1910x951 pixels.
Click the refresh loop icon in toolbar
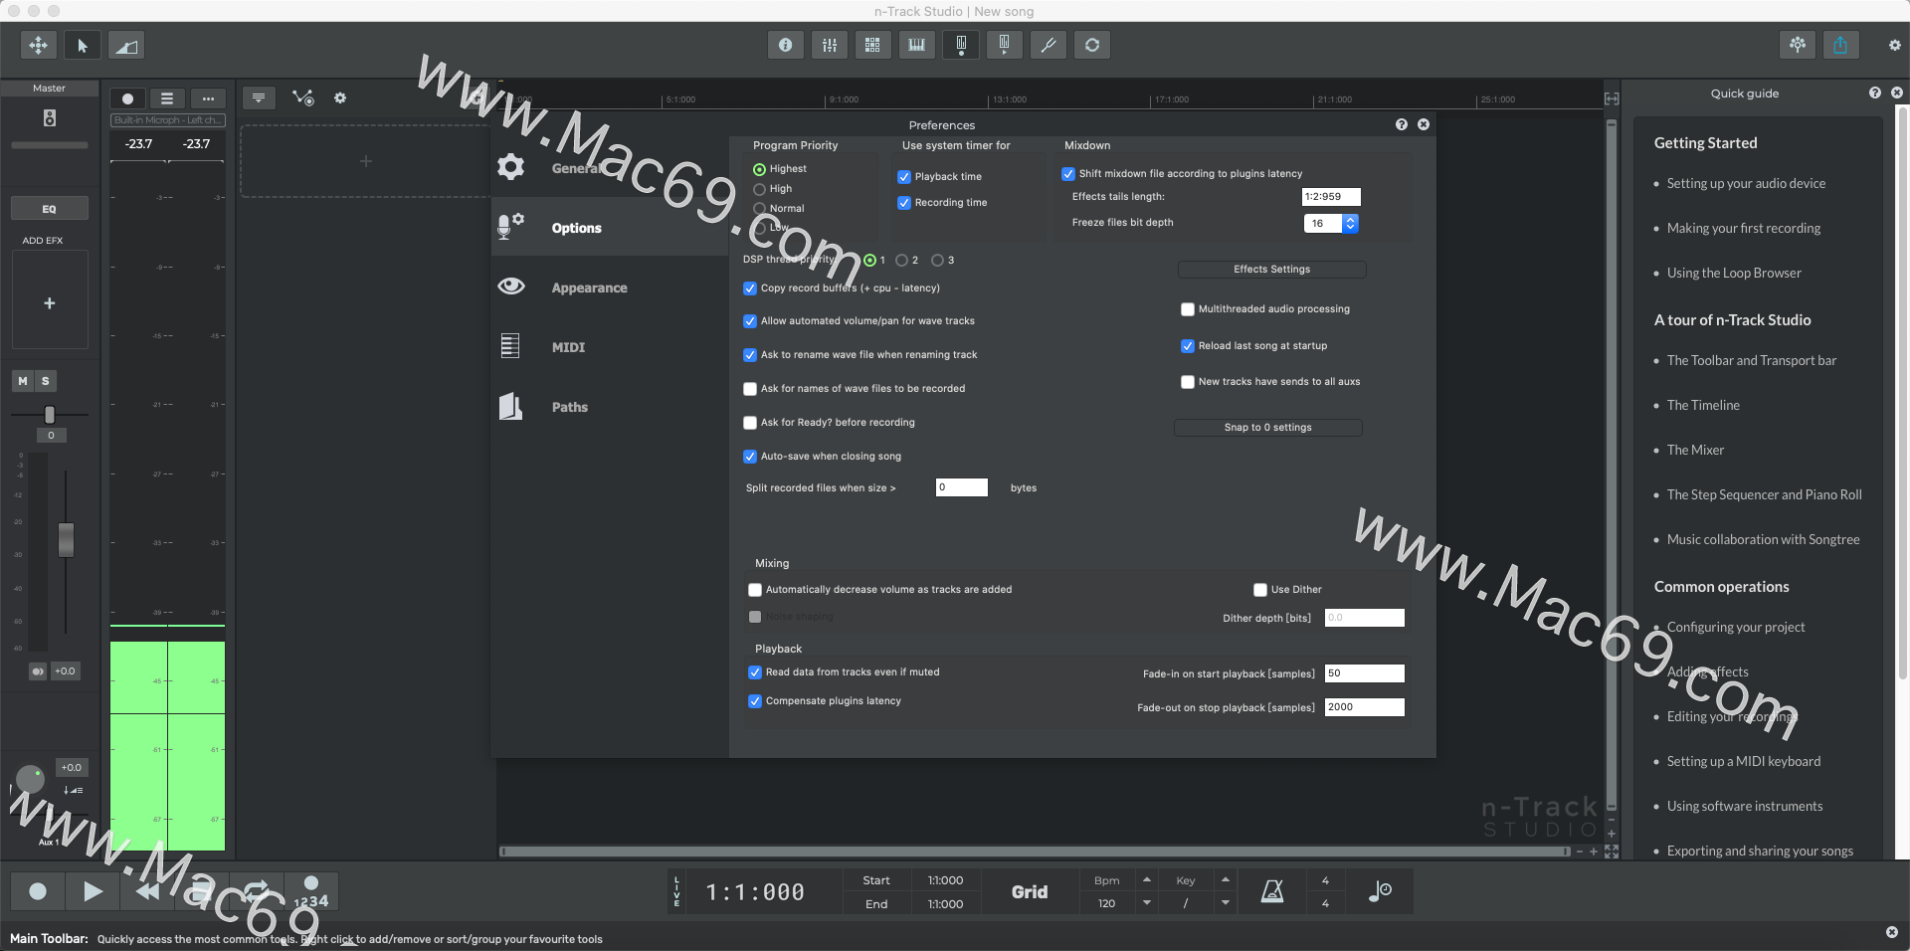coord(1091,45)
